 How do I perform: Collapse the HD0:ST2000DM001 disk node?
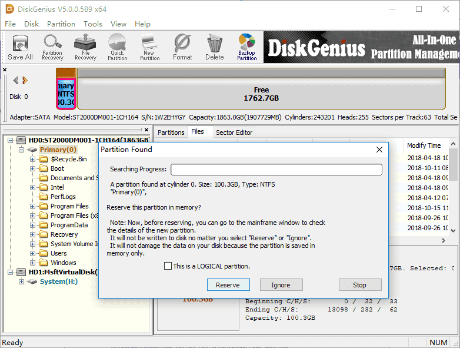(10, 140)
